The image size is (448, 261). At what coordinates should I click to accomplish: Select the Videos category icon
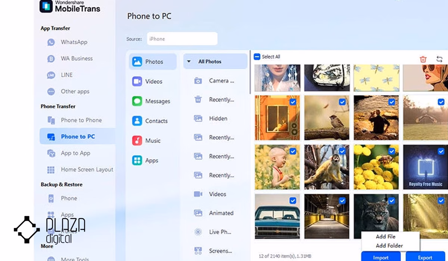[x=137, y=81]
